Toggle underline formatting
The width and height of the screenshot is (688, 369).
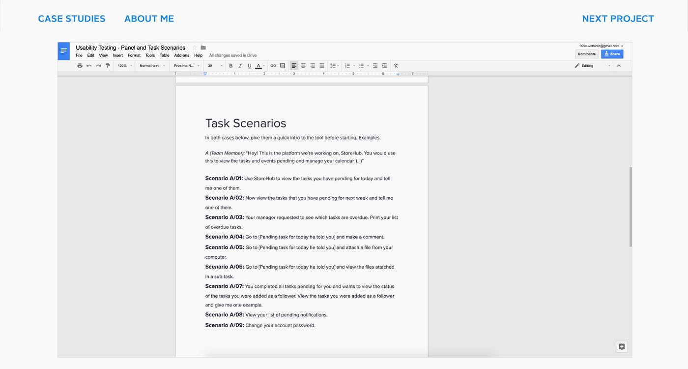point(249,66)
